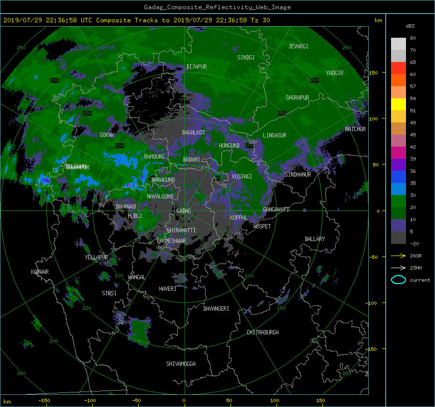Click the NAVALGUND city label
This screenshot has height=407, width=435.
click(x=160, y=196)
